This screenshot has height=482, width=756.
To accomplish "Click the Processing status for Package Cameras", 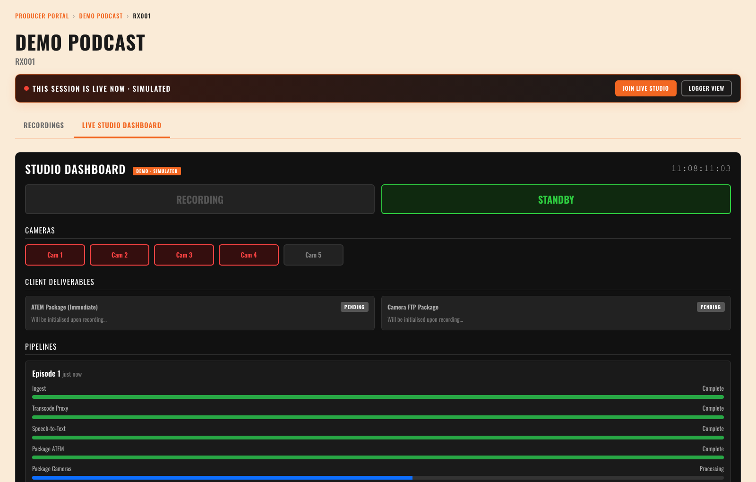I will 712,469.
